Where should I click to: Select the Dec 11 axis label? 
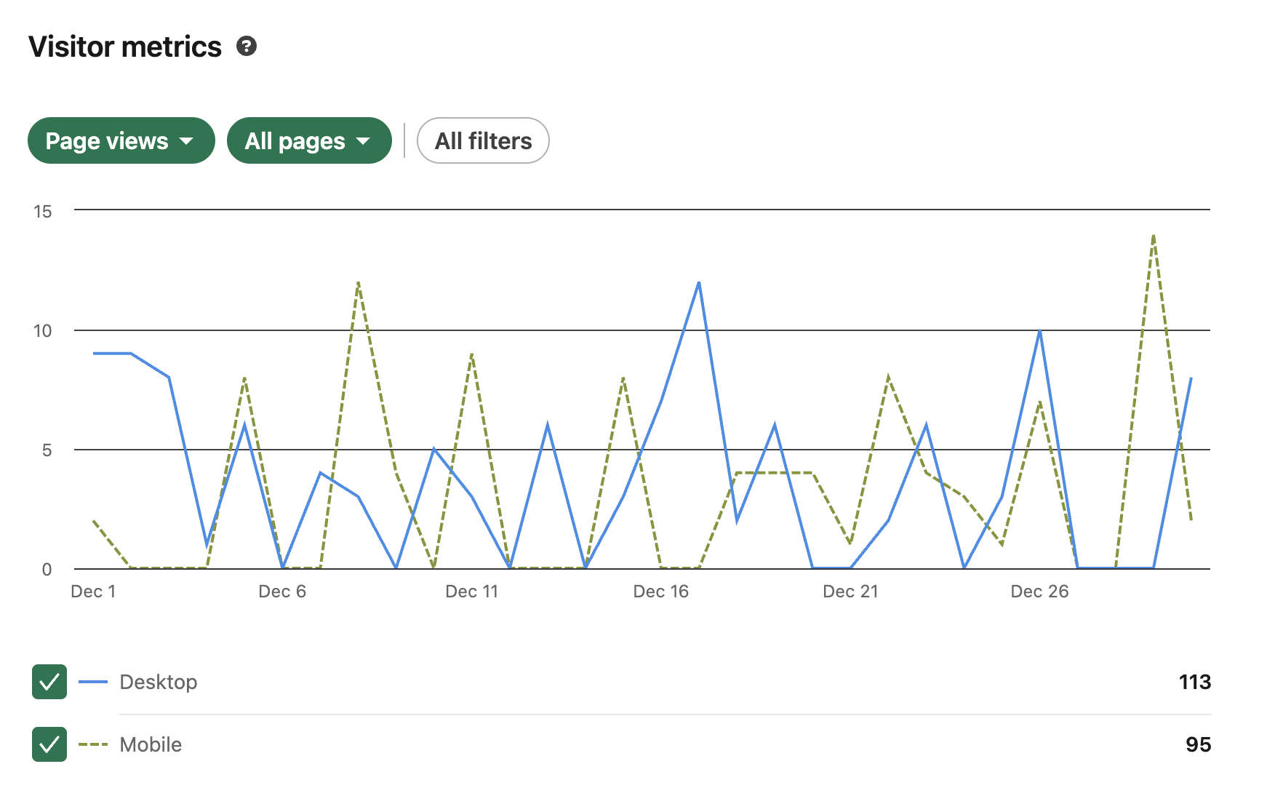coord(472,592)
